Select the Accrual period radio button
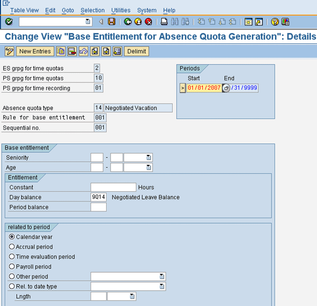Screen dimensions: 317x306 click(12, 246)
